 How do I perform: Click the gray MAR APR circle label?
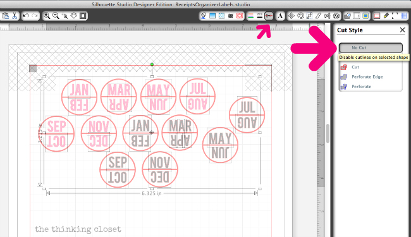(180, 133)
